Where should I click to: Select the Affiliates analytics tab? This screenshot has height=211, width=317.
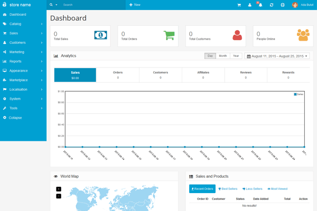[203, 75]
